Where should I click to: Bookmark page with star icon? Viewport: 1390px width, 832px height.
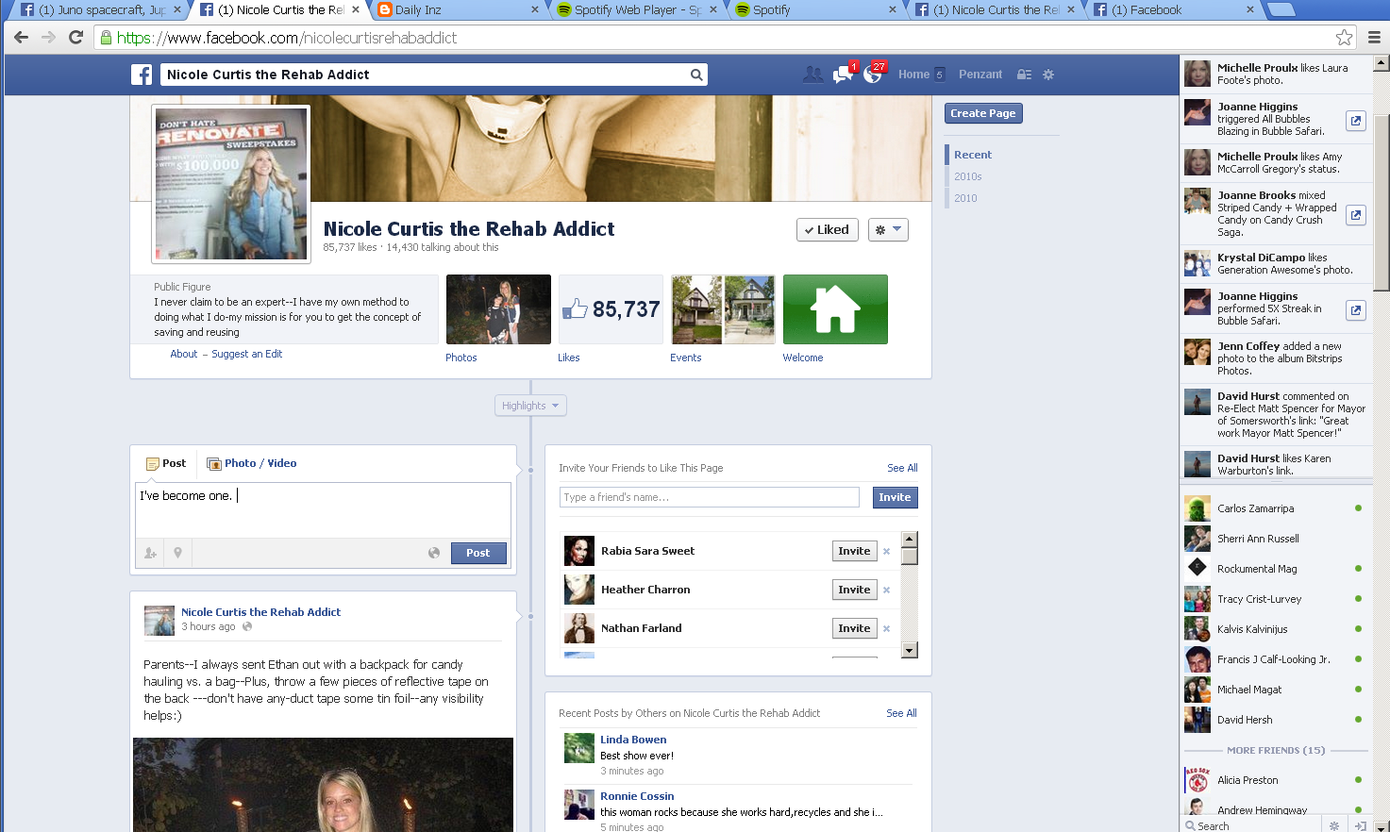[1344, 38]
